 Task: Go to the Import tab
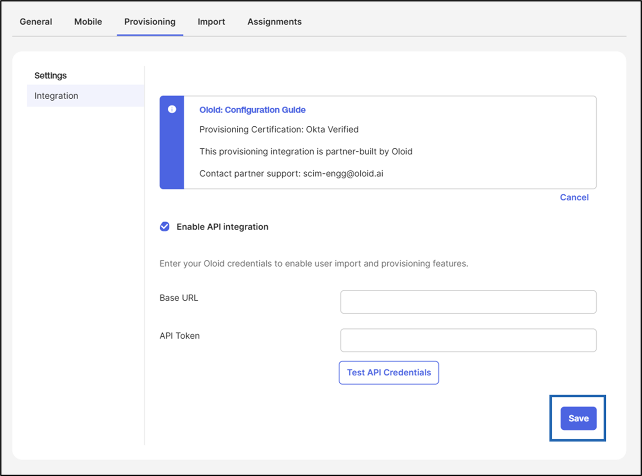(211, 21)
